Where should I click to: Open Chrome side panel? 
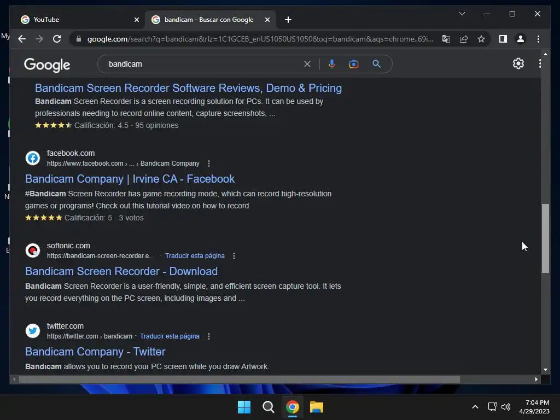click(503, 39)
